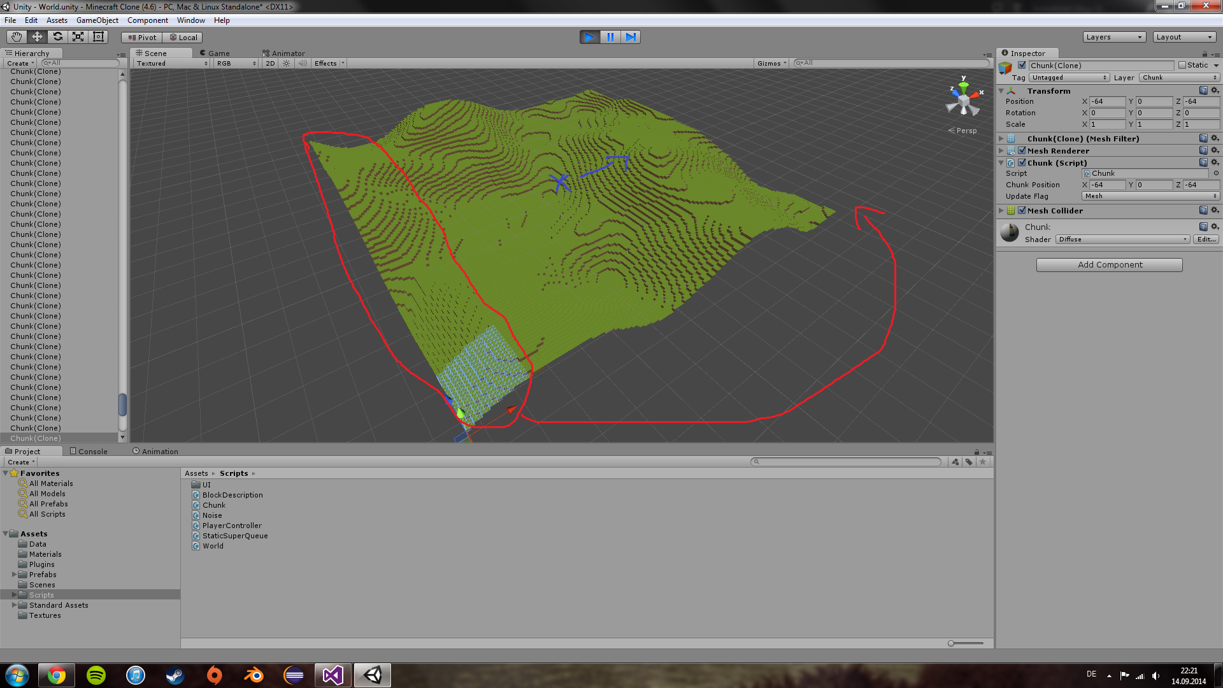
Task: Toggle Chunk Script enabled checkbox
Action: point(1022,162)
